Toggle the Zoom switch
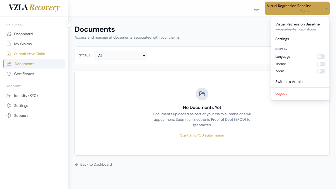 pyautogui.click(x=321, y=71)
